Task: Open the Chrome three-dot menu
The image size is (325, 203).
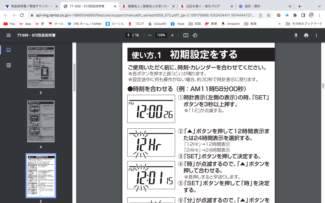Action: pyautogui.click(x=319, y=15)
